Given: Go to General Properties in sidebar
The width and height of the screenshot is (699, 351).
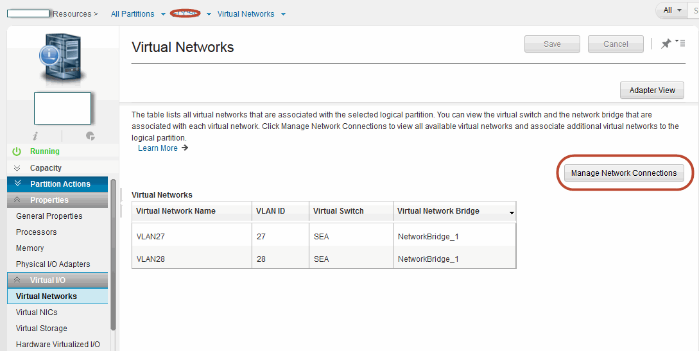Looking at the screenshot, I should coord(49,216).
